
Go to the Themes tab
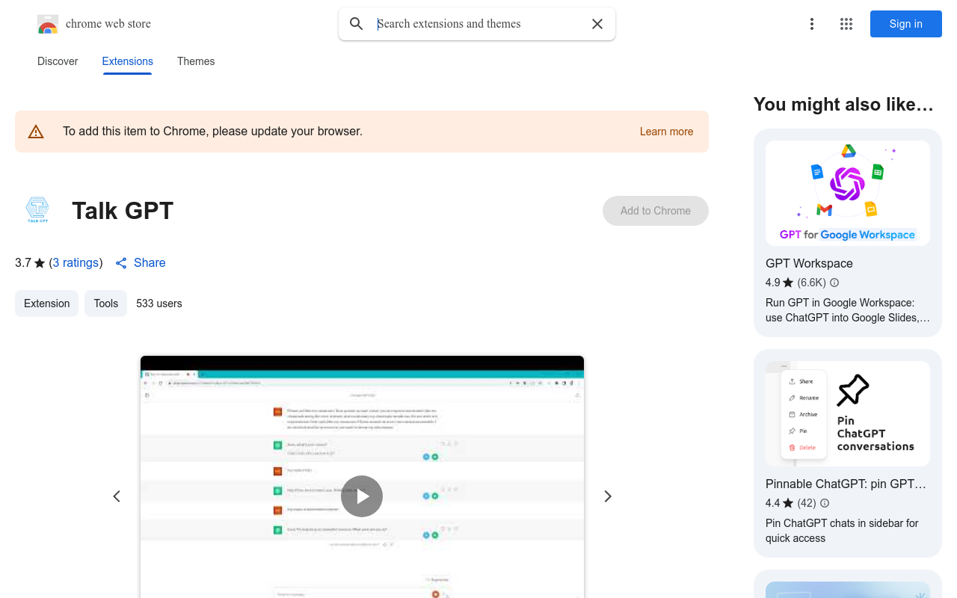point(196,61)
